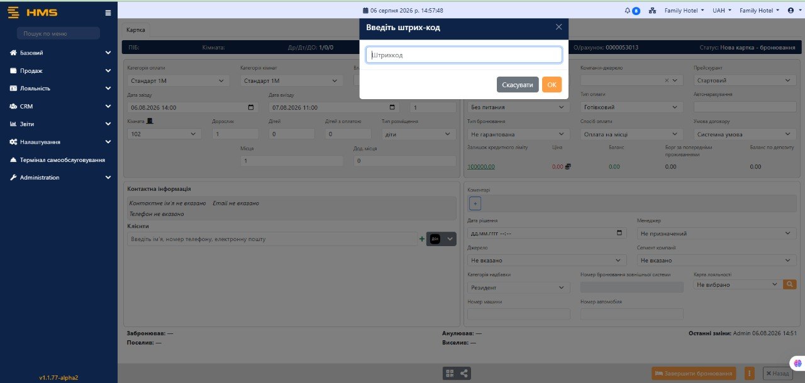Open the calendar icon in Дата рішення field
Screen dimensions: 805x383
click(x=619, y=233)
